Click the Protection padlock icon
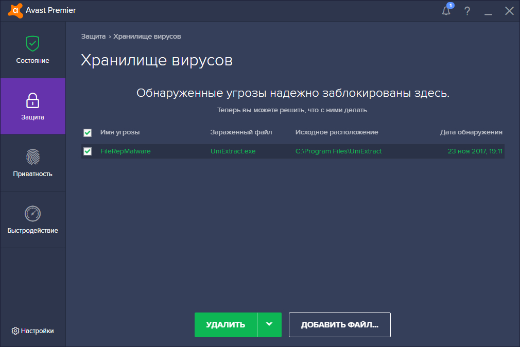Image resolution: width=520 pixels, height=347 pixels. [x=32, y=100]
